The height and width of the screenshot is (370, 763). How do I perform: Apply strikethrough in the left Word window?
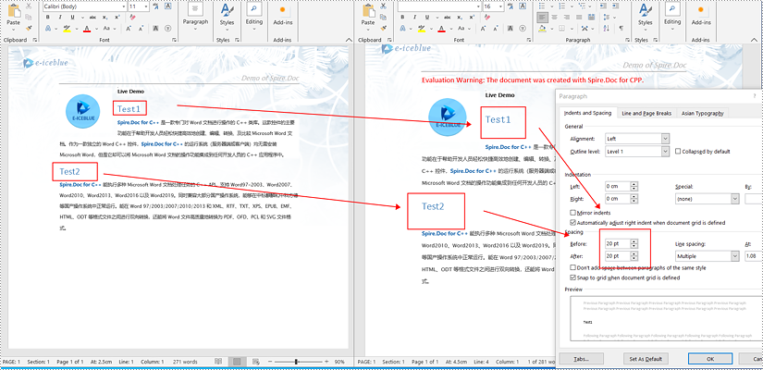click(x=92, y=17)
